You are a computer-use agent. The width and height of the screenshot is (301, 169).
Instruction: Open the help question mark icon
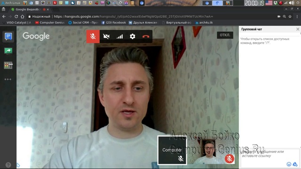click(8, 165)
